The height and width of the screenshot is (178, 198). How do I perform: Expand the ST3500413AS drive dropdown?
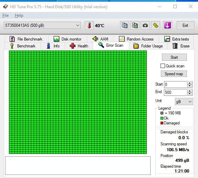[x=42, y=25]
